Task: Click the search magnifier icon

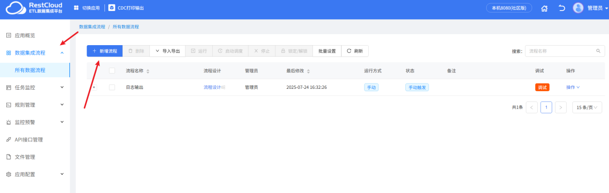Action: (x=598, y=51)
